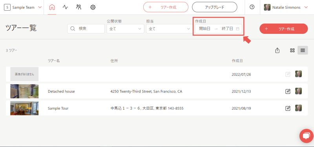Image resolution: width=314 pixels, height=147 pixels.
Task: Click the 検索 search field
Action: (x=86, y=29)
